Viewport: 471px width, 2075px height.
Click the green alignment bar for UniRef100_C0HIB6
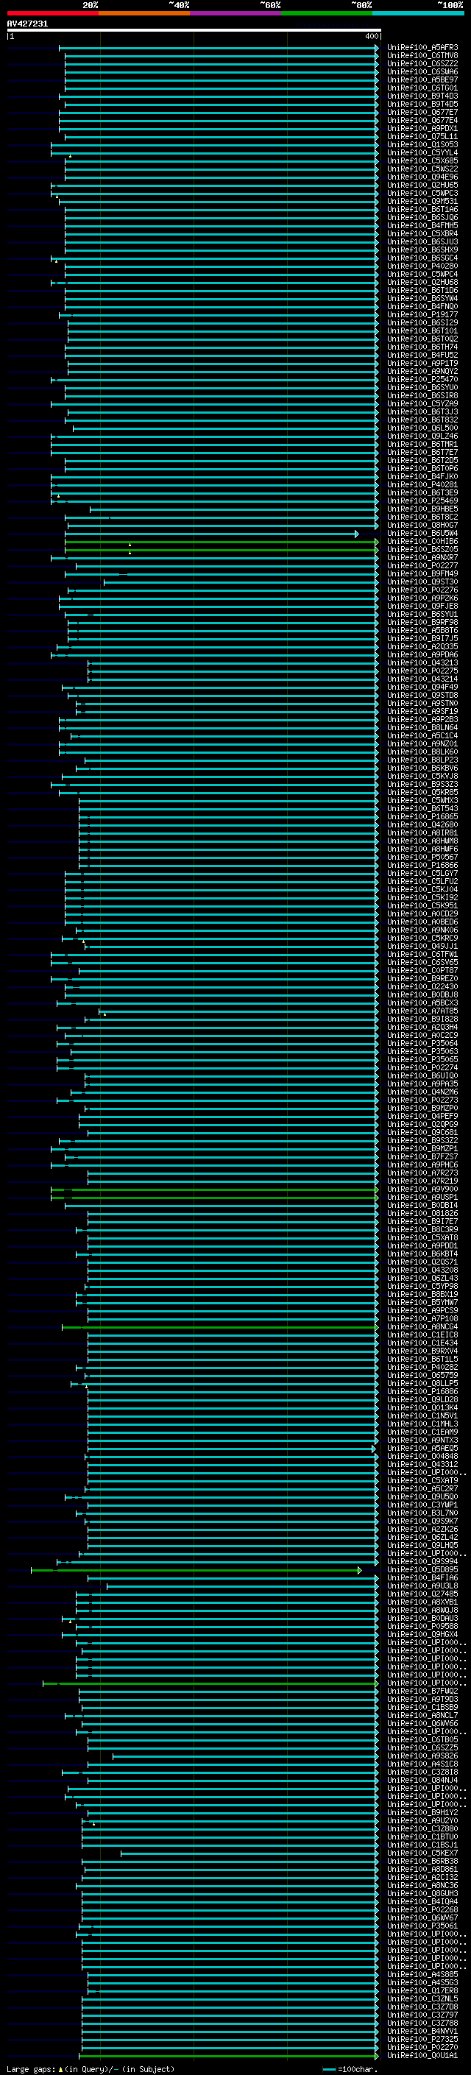pos(222,542)
